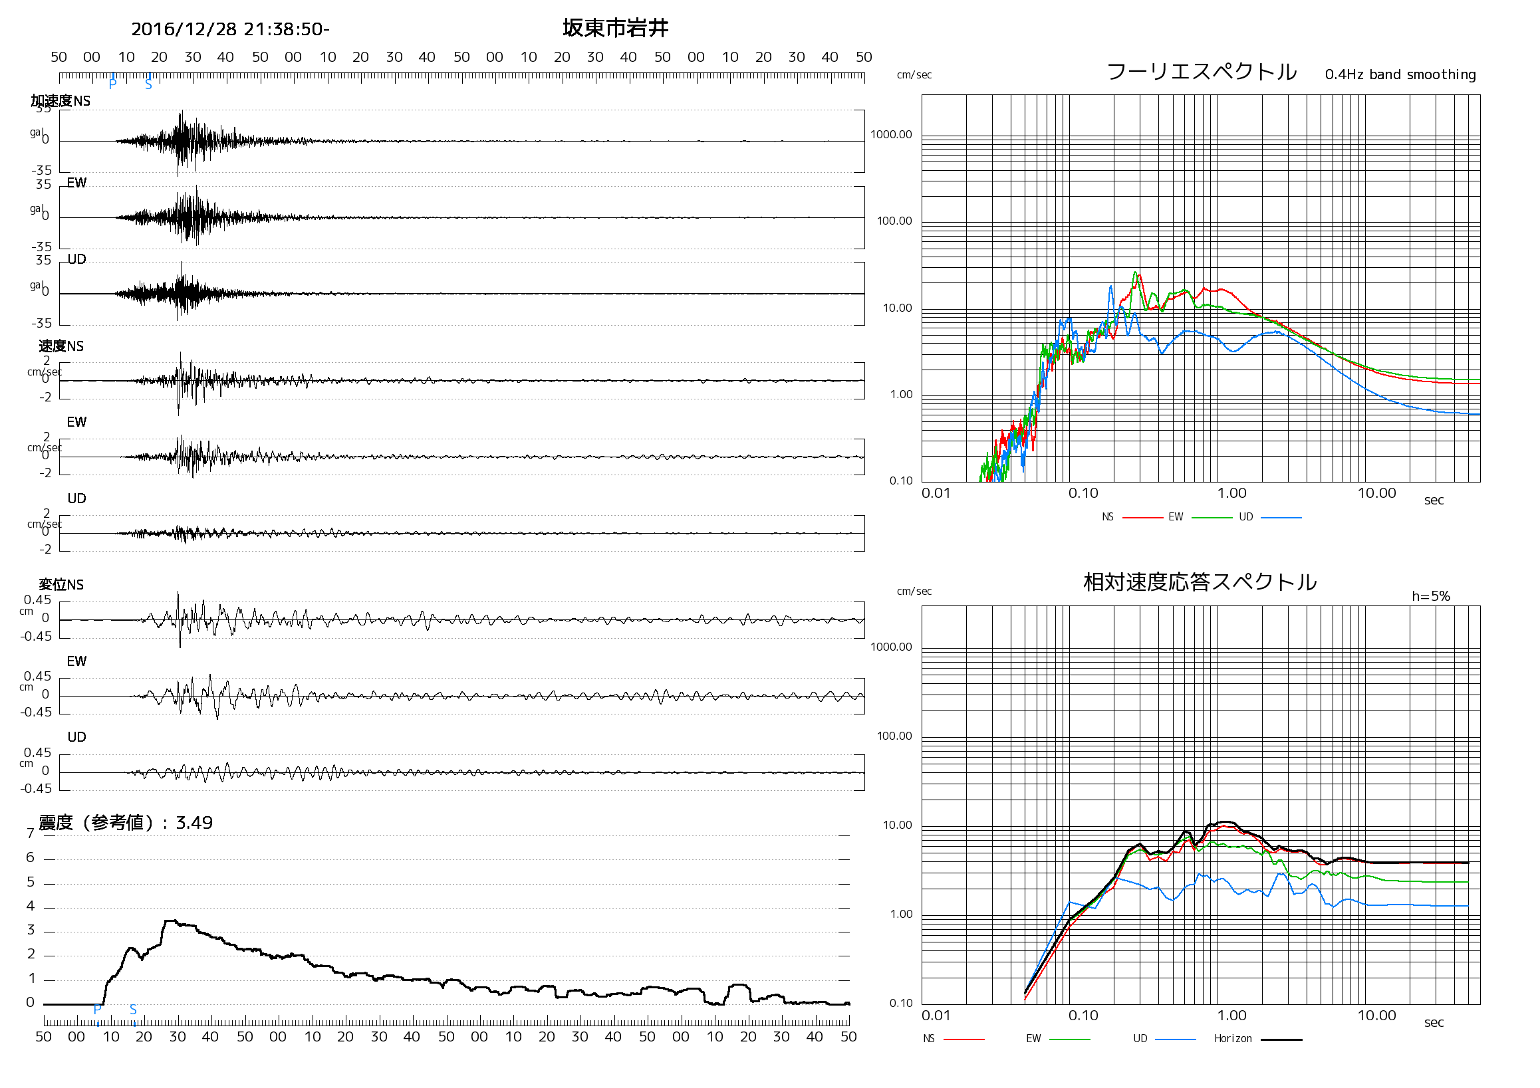Click the フーリエスペクトル chart title
Screen dimensions: 1540x1088
(x=1202, y=72)
